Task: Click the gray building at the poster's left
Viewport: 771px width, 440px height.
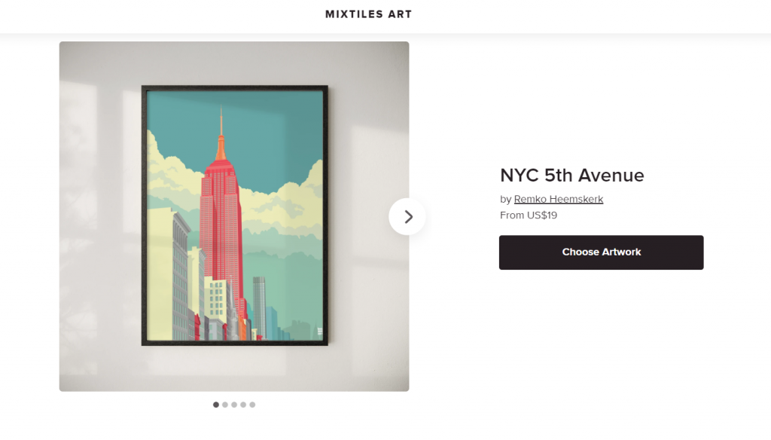Action: click(x=181, y=276)
